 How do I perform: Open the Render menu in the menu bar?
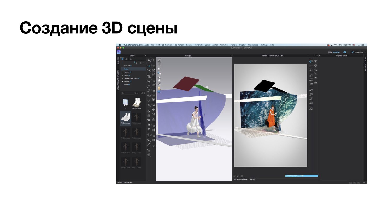(x=234, y=45)
